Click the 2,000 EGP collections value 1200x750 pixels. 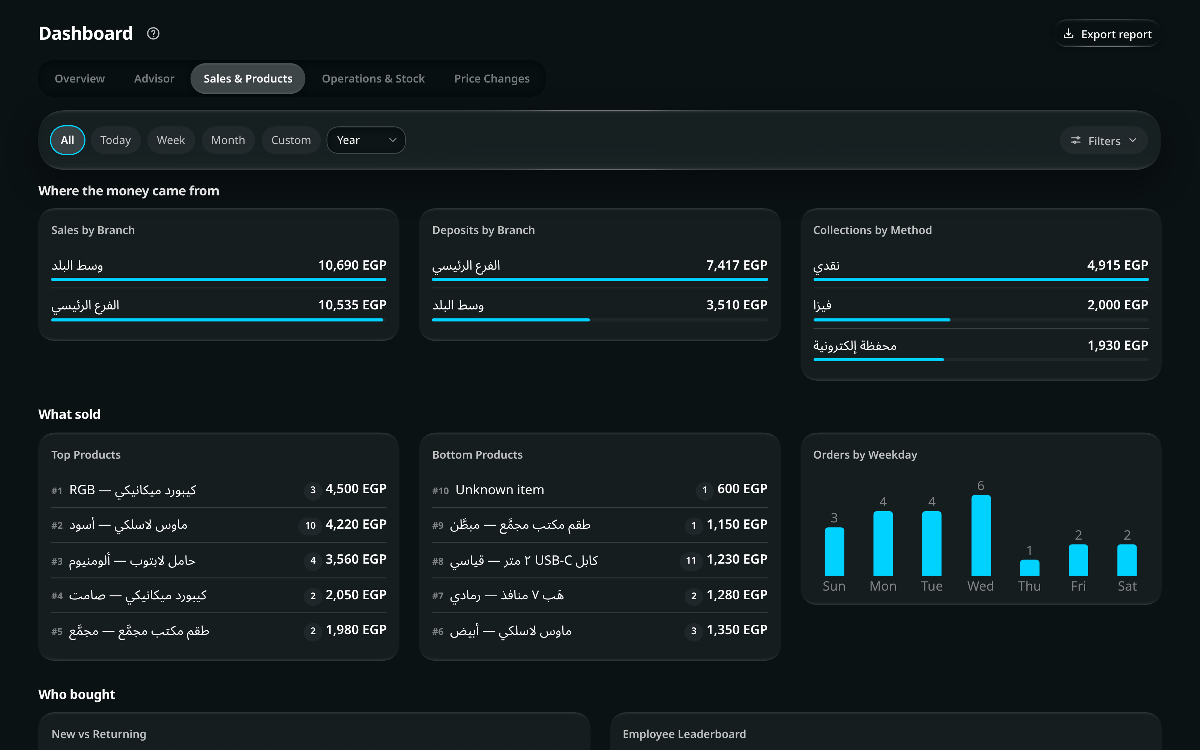point(1117,305)
